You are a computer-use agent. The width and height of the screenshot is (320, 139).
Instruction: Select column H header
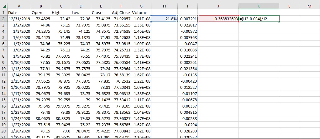pyautogui.click(x=165, y=6)
